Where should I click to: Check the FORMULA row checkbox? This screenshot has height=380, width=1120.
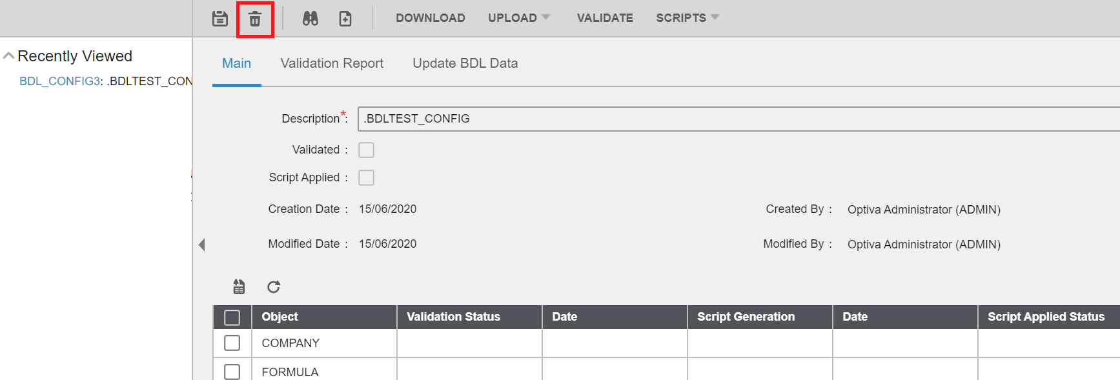click(x=232, y=372)
